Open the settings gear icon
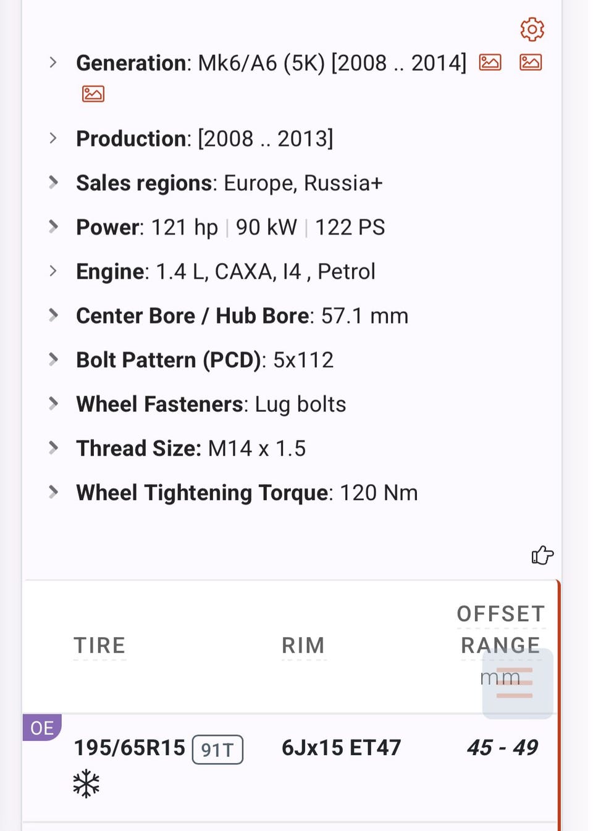This screenshot has width=593, height=831. [x=532, y=29]
